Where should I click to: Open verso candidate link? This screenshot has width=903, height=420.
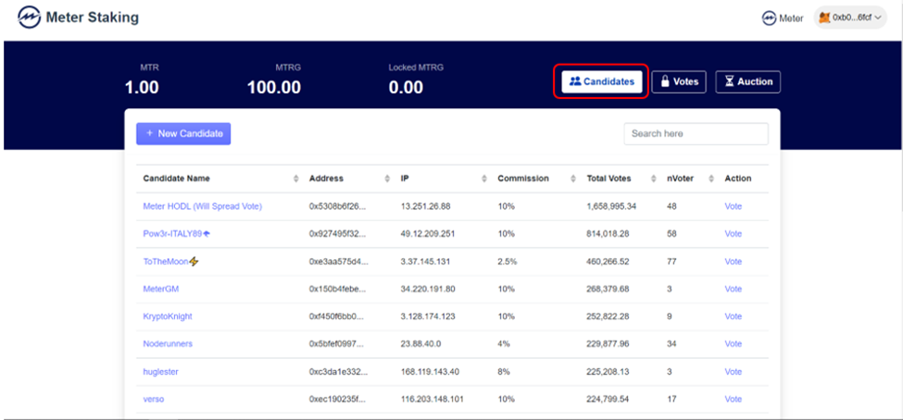click(x=153, y=399)
